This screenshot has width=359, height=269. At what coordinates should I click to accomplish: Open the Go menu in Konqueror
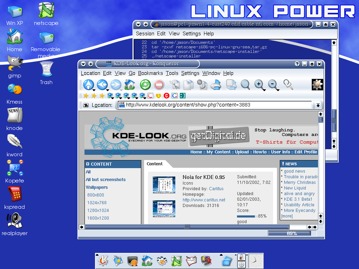click(x=132, y=73)
